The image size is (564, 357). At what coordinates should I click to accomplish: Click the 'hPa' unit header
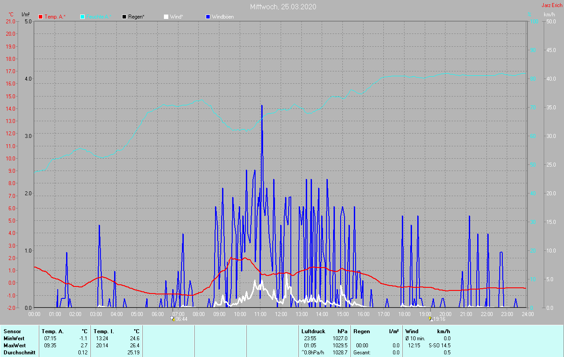click(342, 331)
